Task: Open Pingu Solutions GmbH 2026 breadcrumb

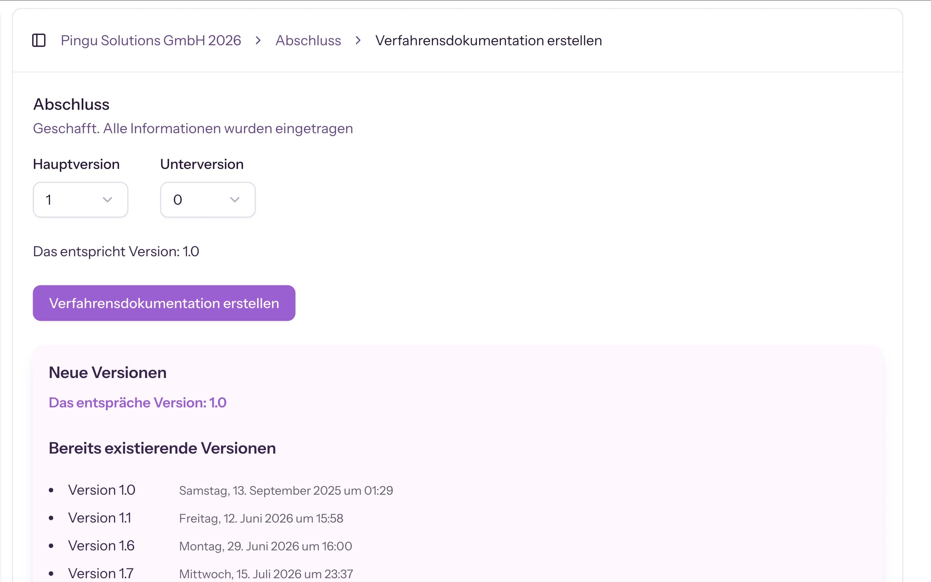Action: (x=151, y=40)
